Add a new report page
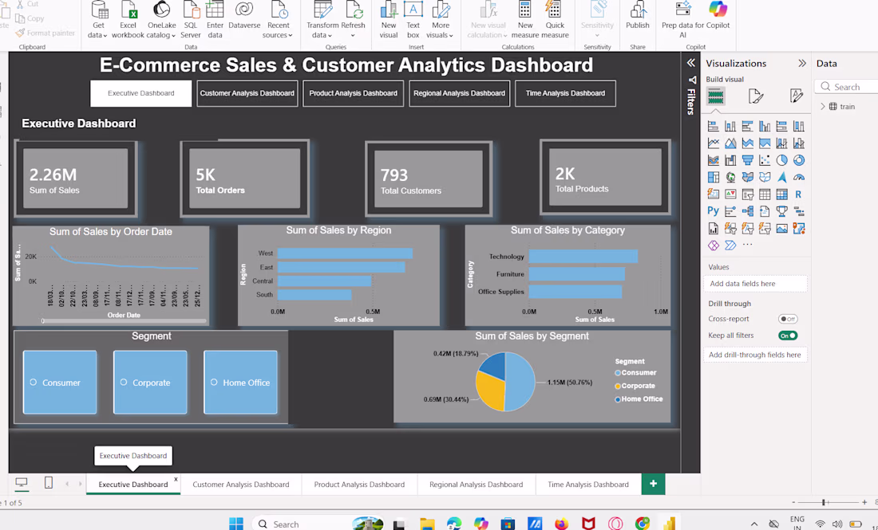878x530 pixels. (x=654, y=484)
